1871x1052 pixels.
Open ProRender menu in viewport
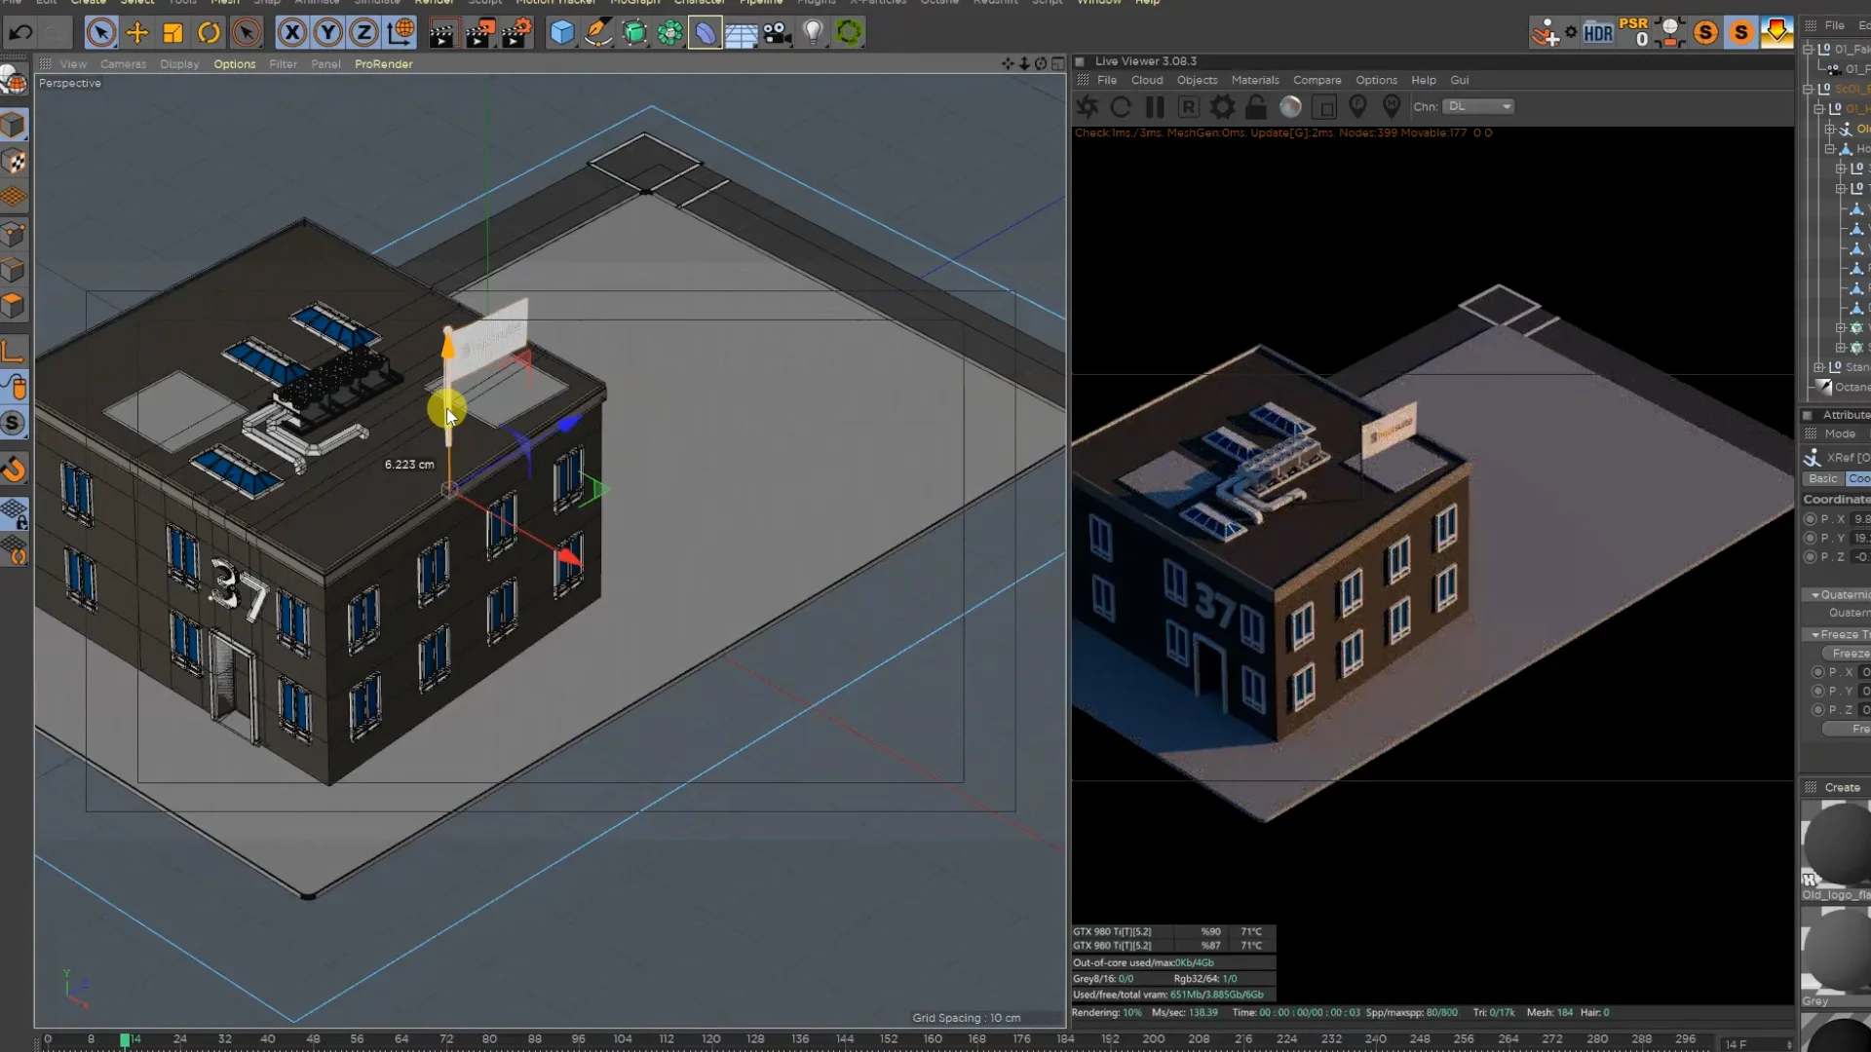(384, 64)
